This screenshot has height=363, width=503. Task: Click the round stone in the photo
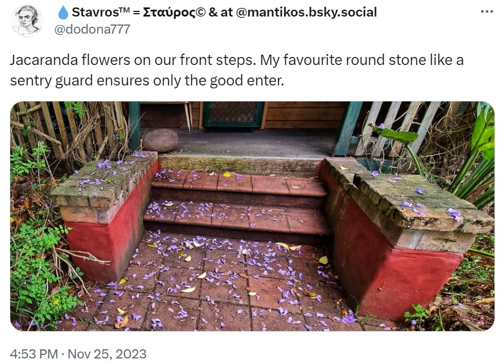pos(160,140)
